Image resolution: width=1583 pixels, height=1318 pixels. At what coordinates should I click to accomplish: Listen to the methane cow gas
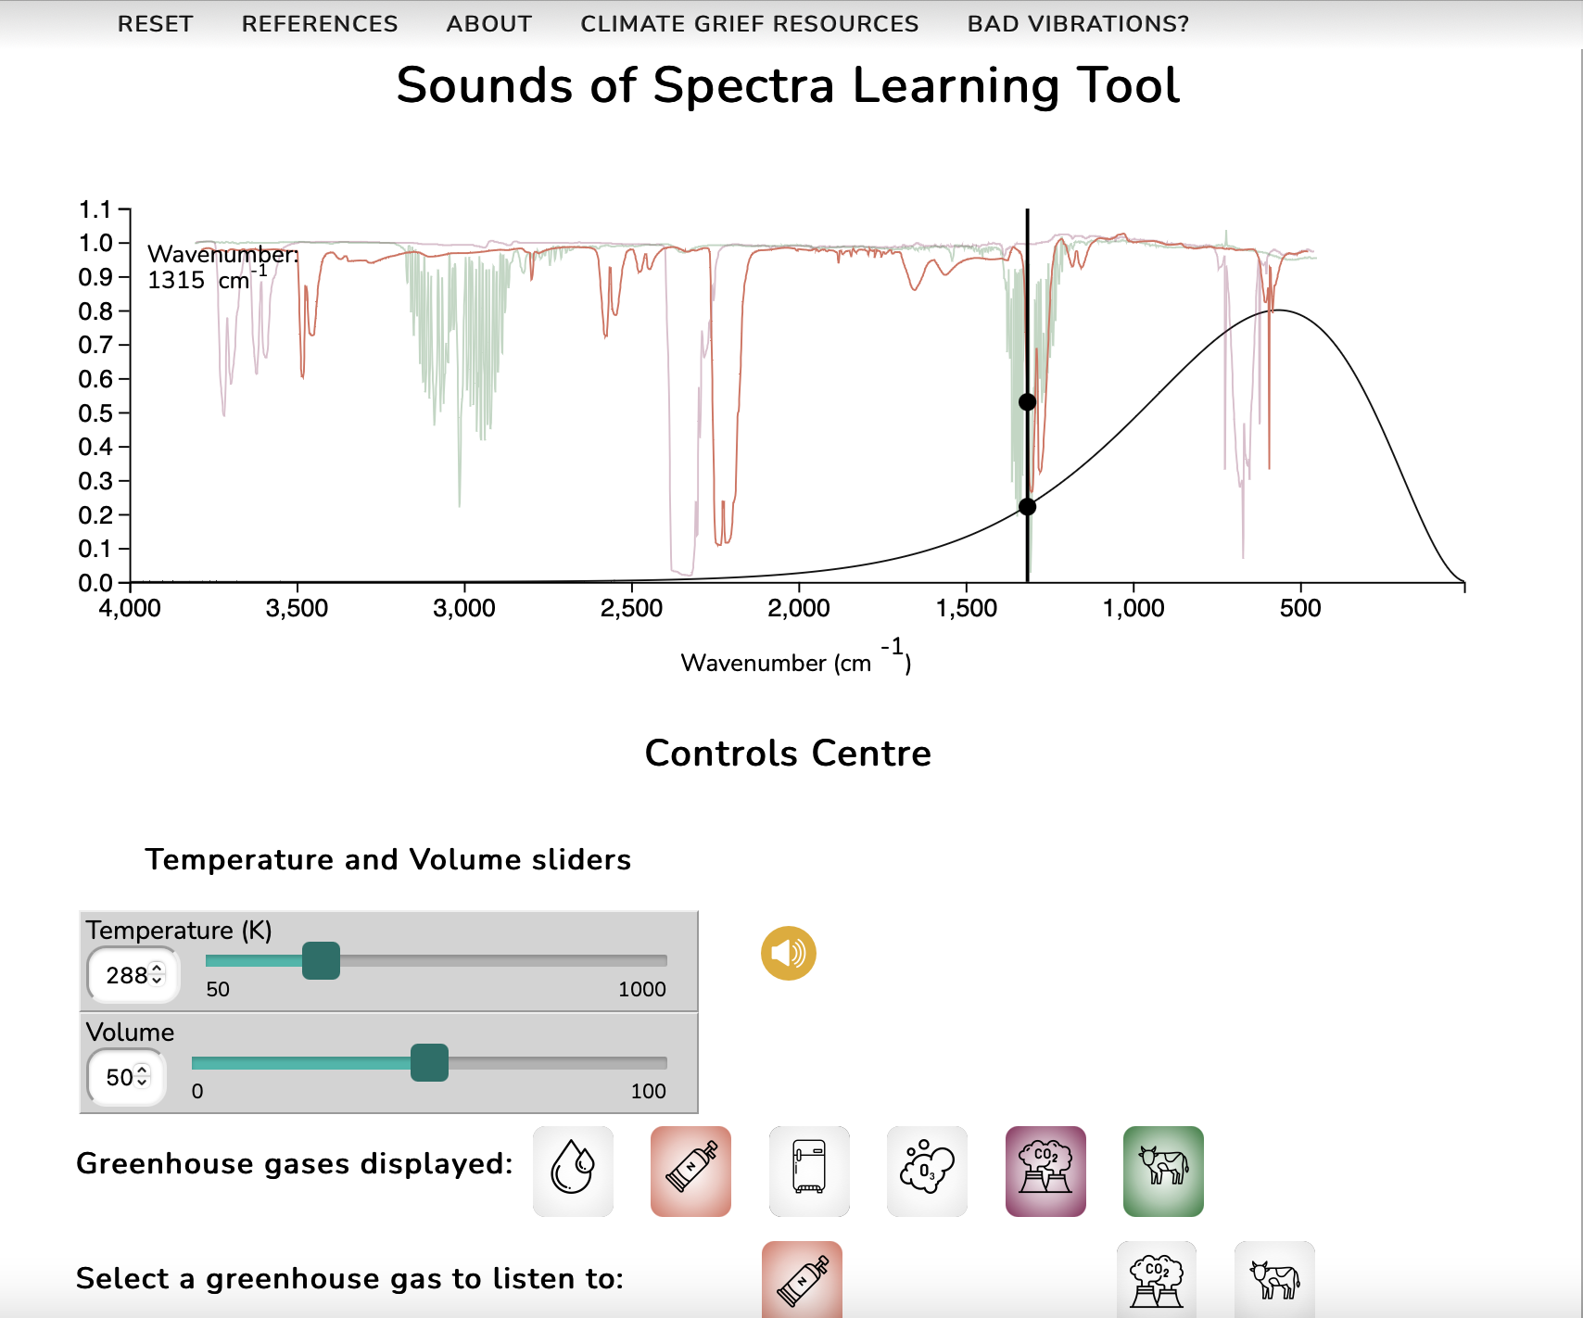point(1274,1280)
